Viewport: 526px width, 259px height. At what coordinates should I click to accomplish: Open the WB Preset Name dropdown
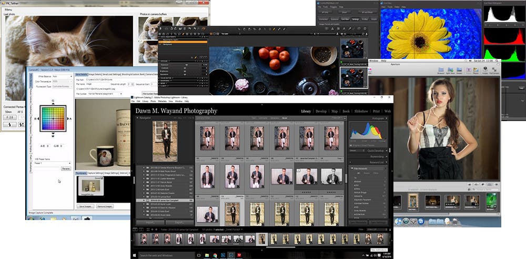tap(53, 163)
